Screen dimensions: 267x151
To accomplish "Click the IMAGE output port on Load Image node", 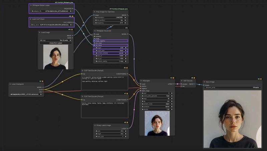I will point(72,36).
